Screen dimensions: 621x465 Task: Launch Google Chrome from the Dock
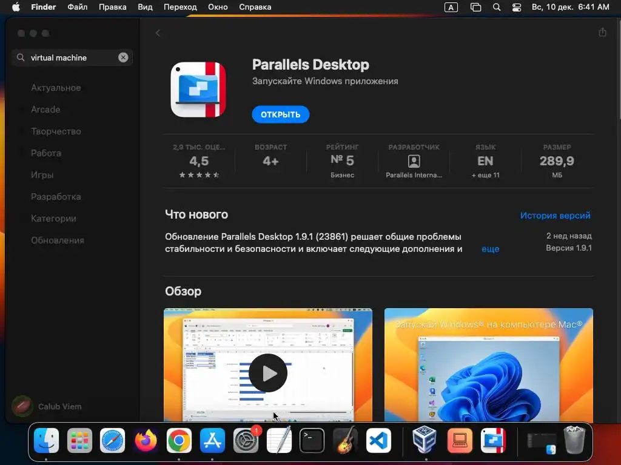[179, 441]
